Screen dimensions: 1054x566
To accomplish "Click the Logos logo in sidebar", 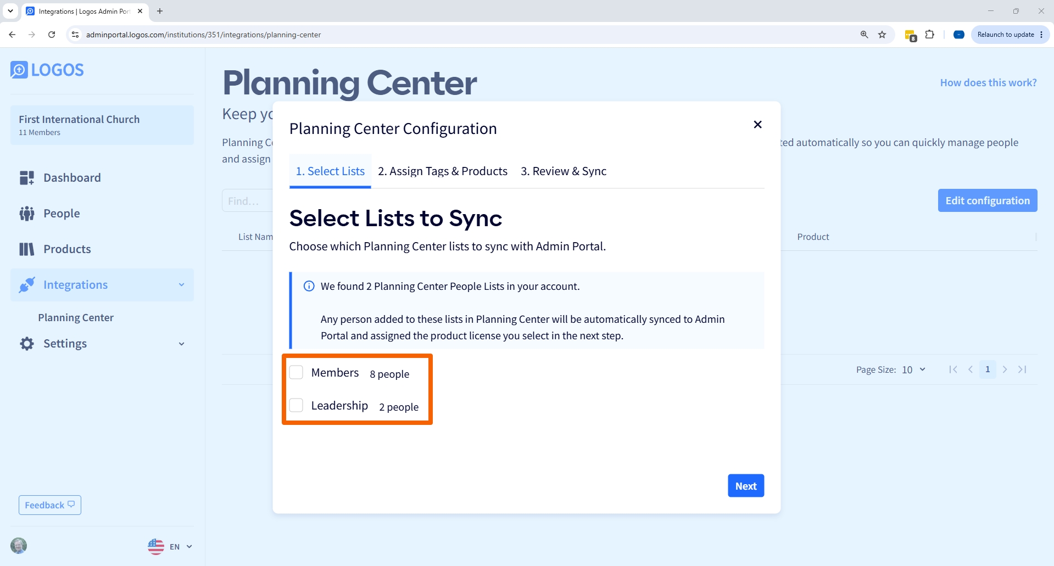I will [x=47, y=70].
